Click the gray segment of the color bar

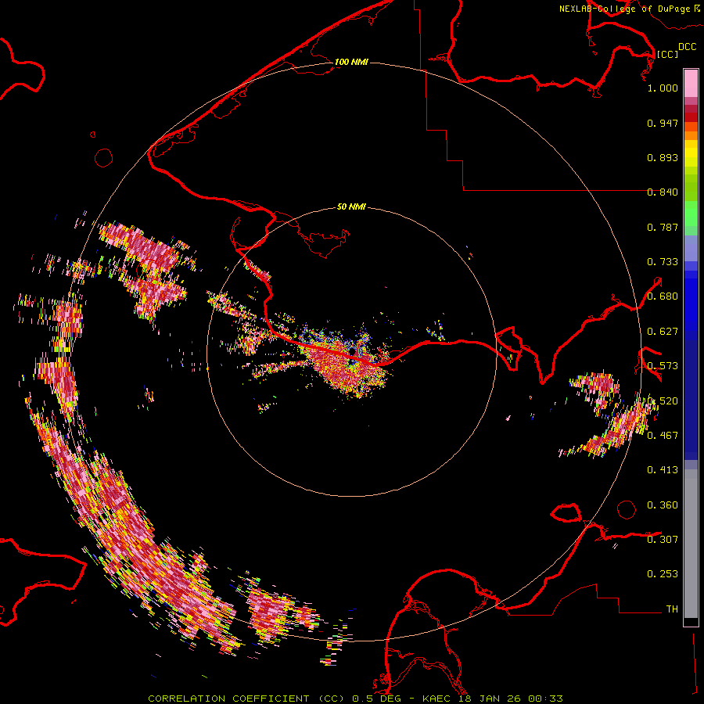click(691, 544)
